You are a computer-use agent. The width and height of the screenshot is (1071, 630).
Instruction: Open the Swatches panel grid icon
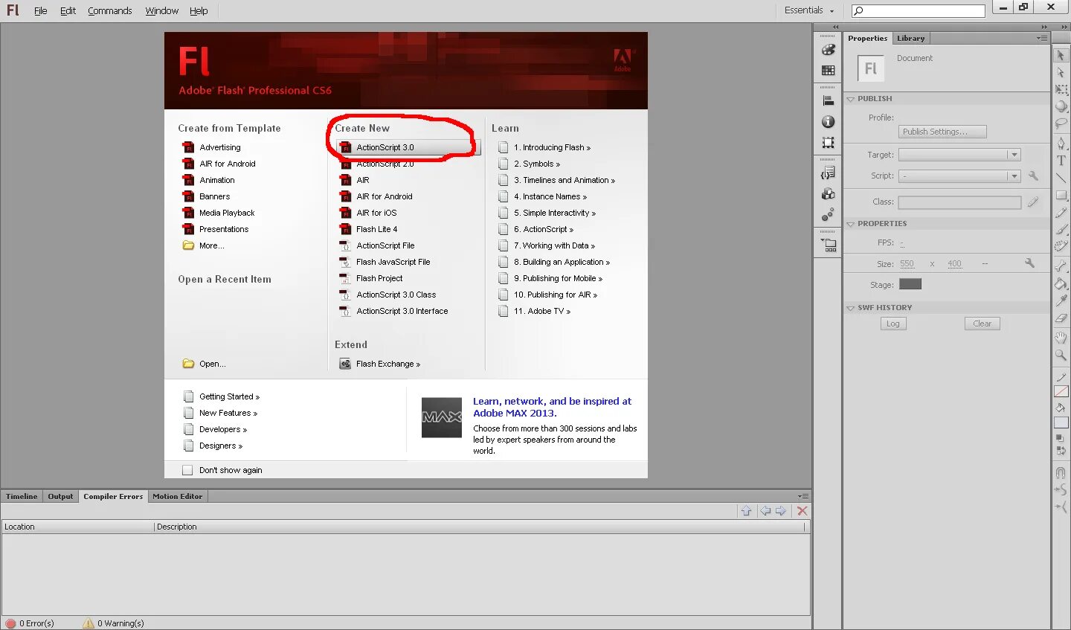coord(828,70)
